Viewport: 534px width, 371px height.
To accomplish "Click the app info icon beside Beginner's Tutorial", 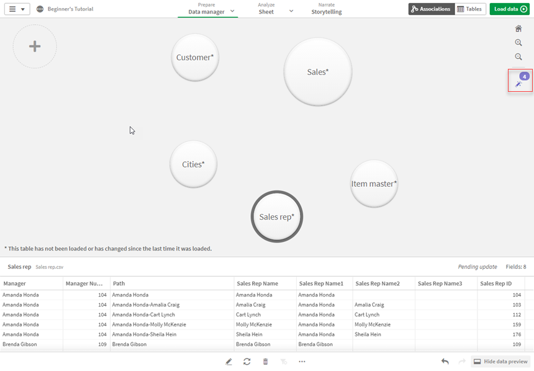I will pos(40,9).
